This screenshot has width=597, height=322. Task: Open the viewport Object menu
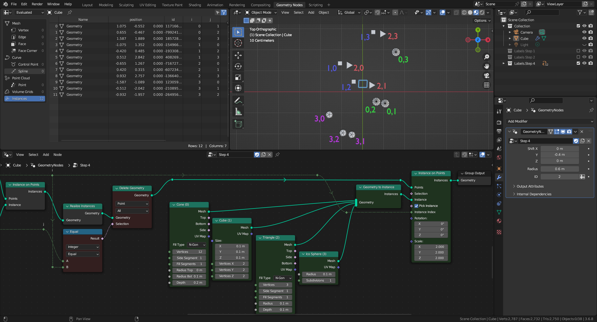click(324, 12)
